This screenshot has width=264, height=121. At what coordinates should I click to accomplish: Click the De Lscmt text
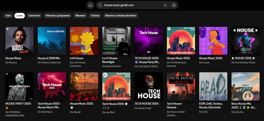coord(204,62)
